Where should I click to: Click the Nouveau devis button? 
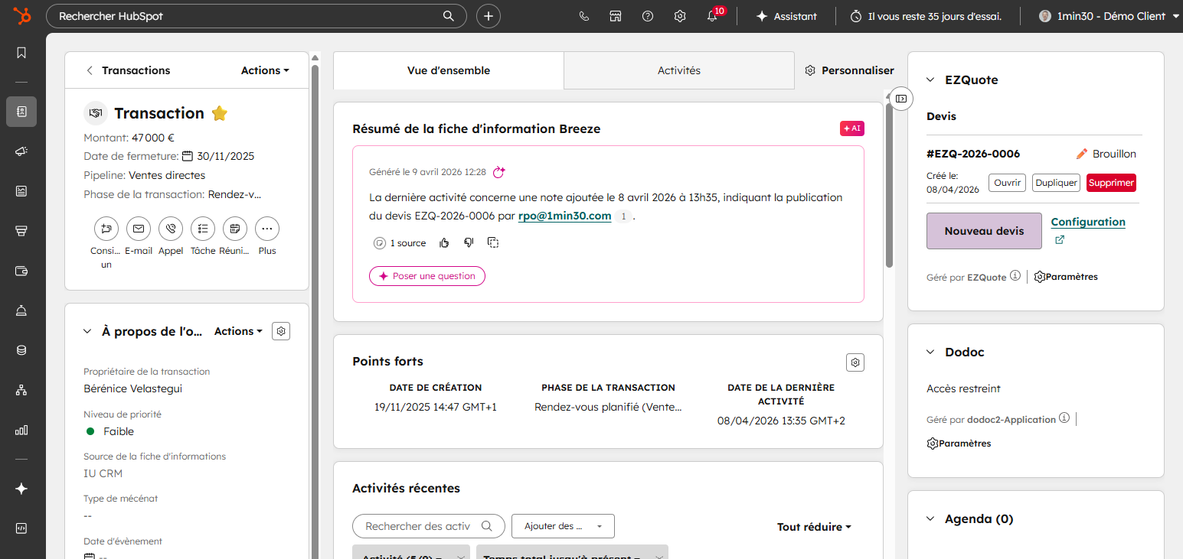[984, 231]
